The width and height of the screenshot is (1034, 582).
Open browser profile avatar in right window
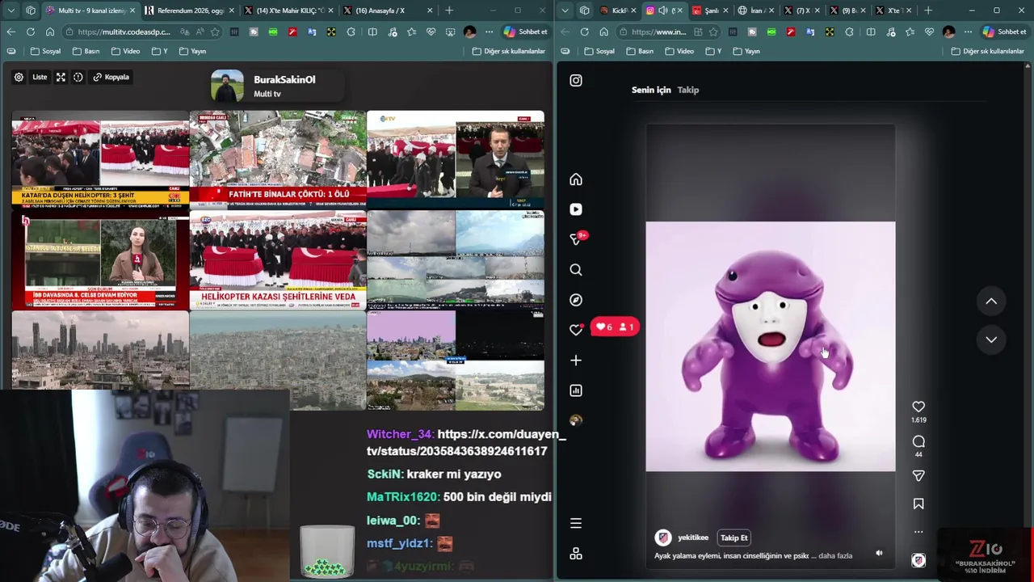coord(948,32)
